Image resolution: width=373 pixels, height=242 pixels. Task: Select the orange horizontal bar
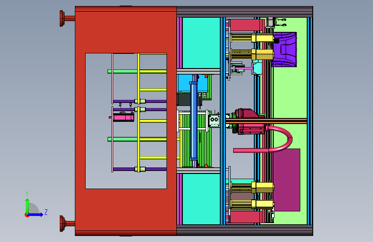pyautogui.click(x=266, y=121)
